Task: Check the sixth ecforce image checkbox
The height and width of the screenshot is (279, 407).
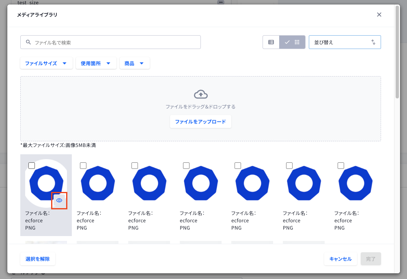Action: pos(289,166)
